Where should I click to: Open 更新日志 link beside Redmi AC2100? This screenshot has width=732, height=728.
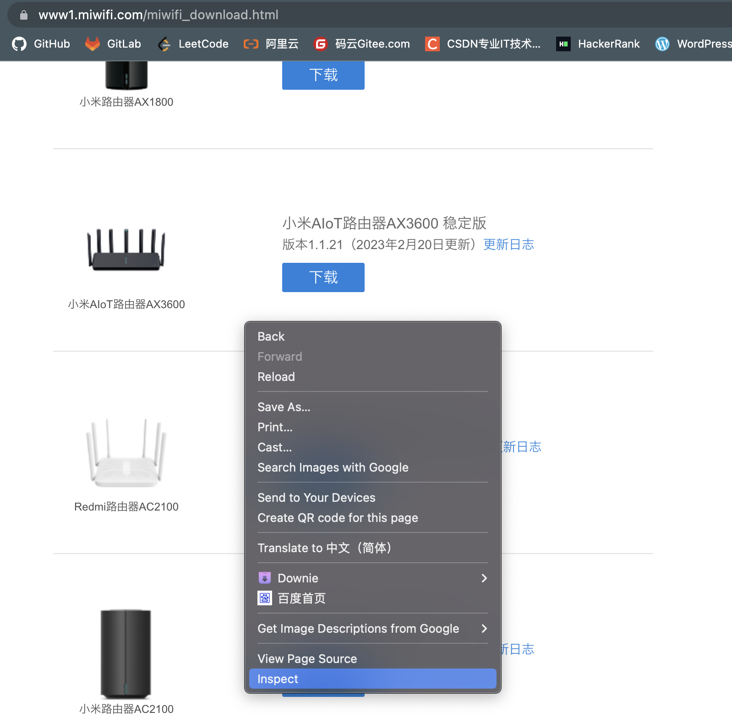(x=522, y=447)
